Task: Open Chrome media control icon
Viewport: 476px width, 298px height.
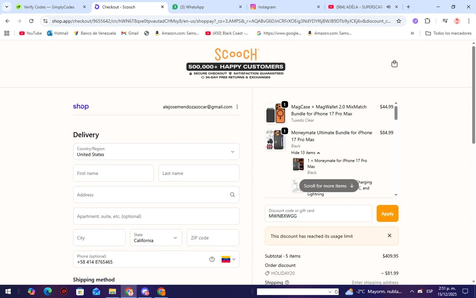Action: (445, 21)
